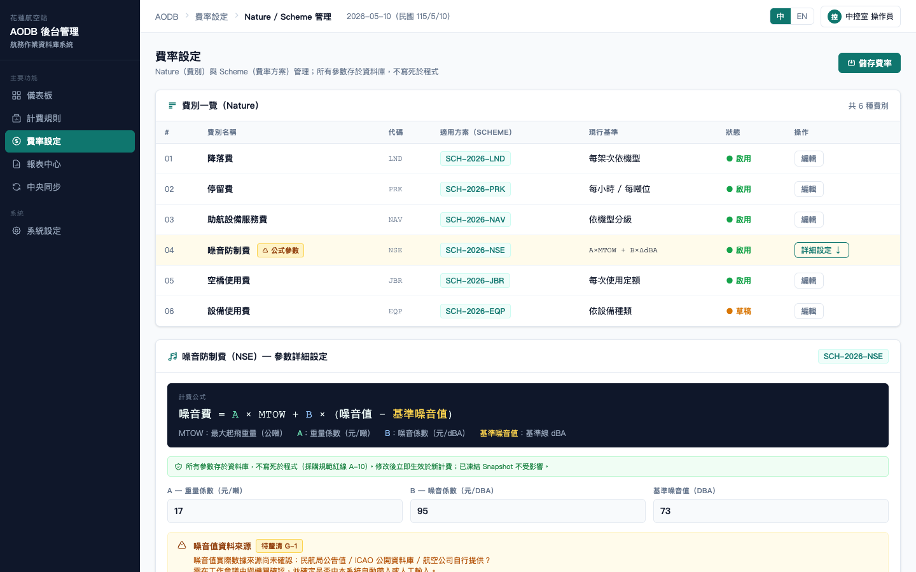Click 啟用 status of 降落費
Viewport: 916px width, 572px height.
click(739, 159)
